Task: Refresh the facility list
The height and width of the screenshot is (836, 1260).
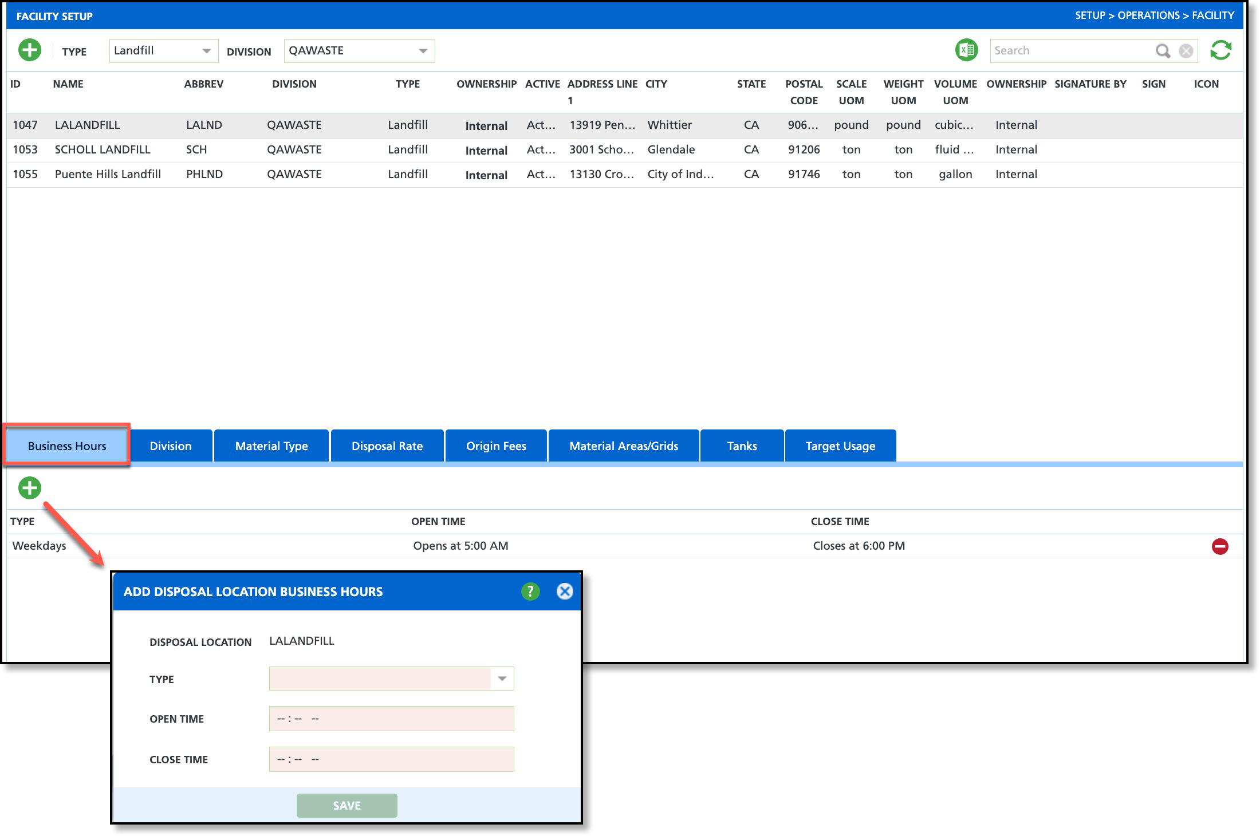Action: pyautogui.click(x=1220, y=50)
